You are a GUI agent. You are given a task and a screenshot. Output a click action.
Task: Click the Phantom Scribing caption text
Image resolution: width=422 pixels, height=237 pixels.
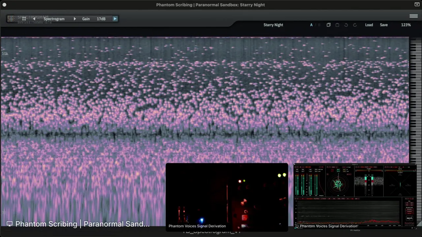82,224
